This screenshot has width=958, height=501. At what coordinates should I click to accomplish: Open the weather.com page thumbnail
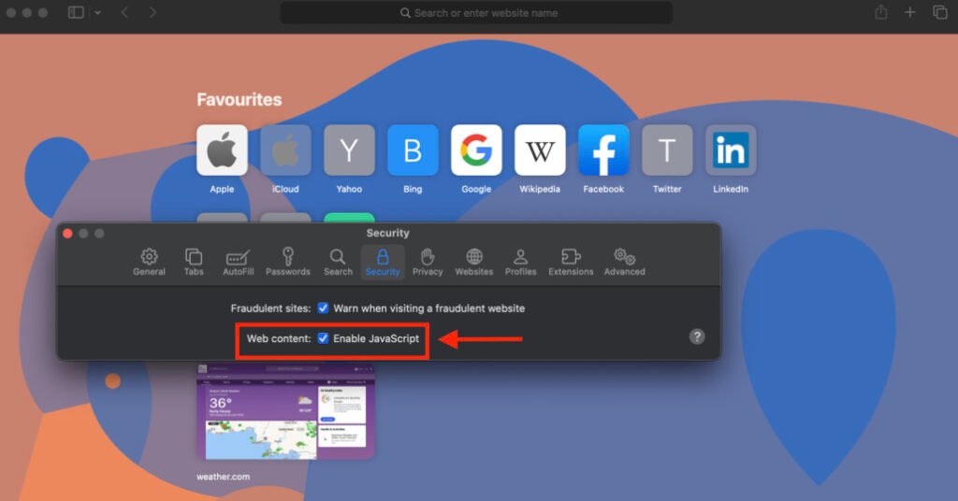tap(285, 411)
